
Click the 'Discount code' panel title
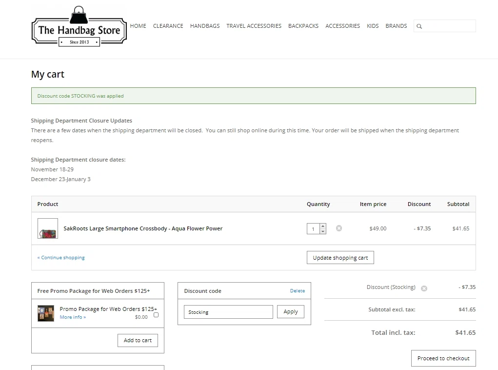point(202,291)
